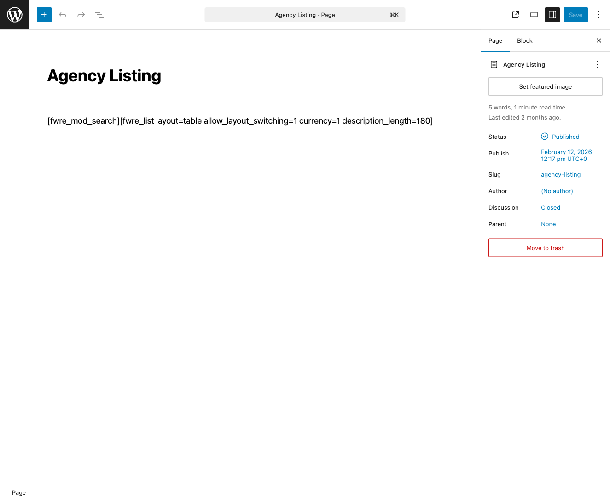Open Agency Listing page actions menu
The width and height of the screenshot is (610, 498).
click(x=597, y=64)
